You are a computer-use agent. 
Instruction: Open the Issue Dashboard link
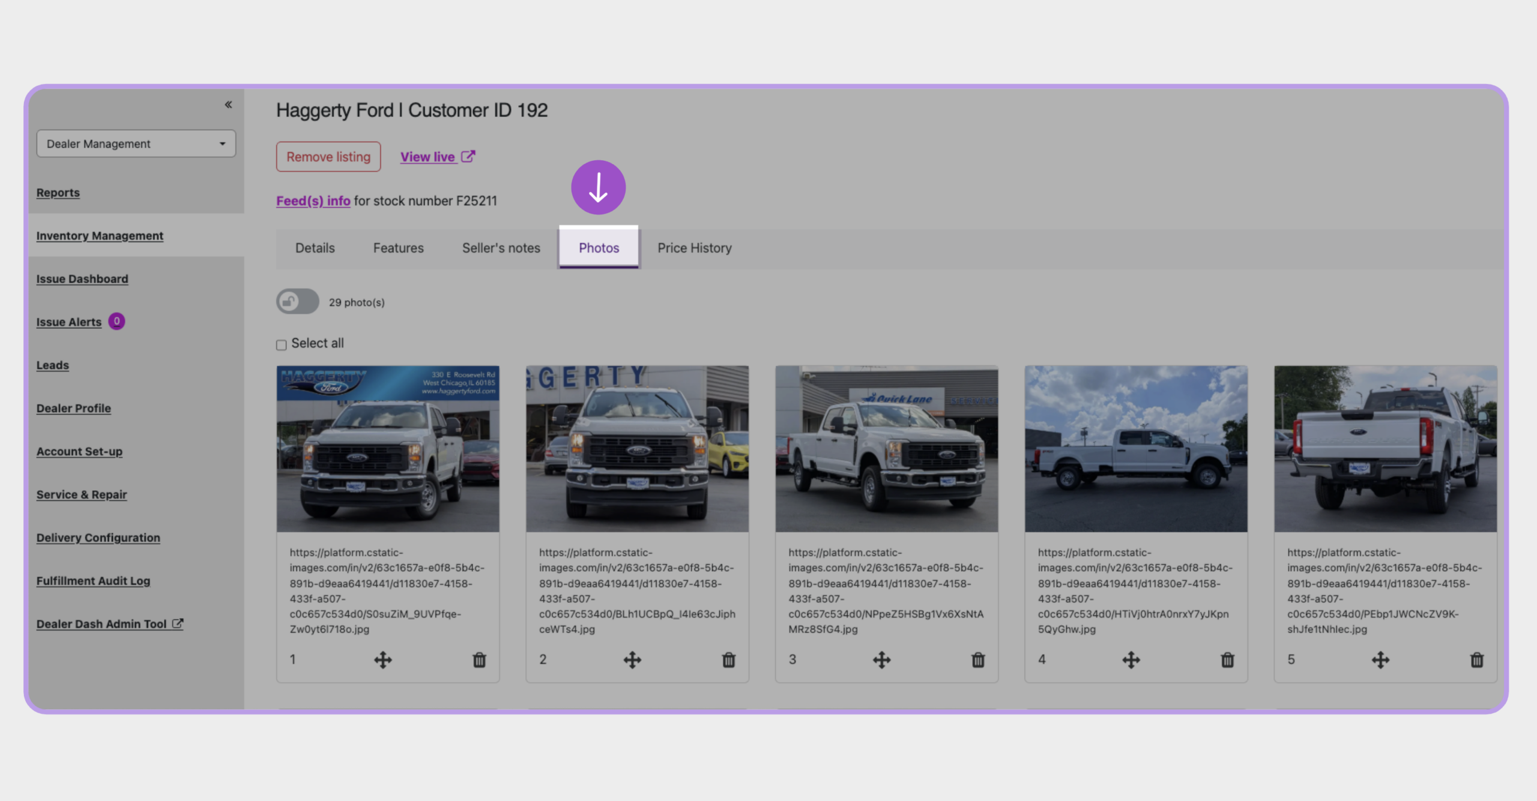tap(82, 279)
